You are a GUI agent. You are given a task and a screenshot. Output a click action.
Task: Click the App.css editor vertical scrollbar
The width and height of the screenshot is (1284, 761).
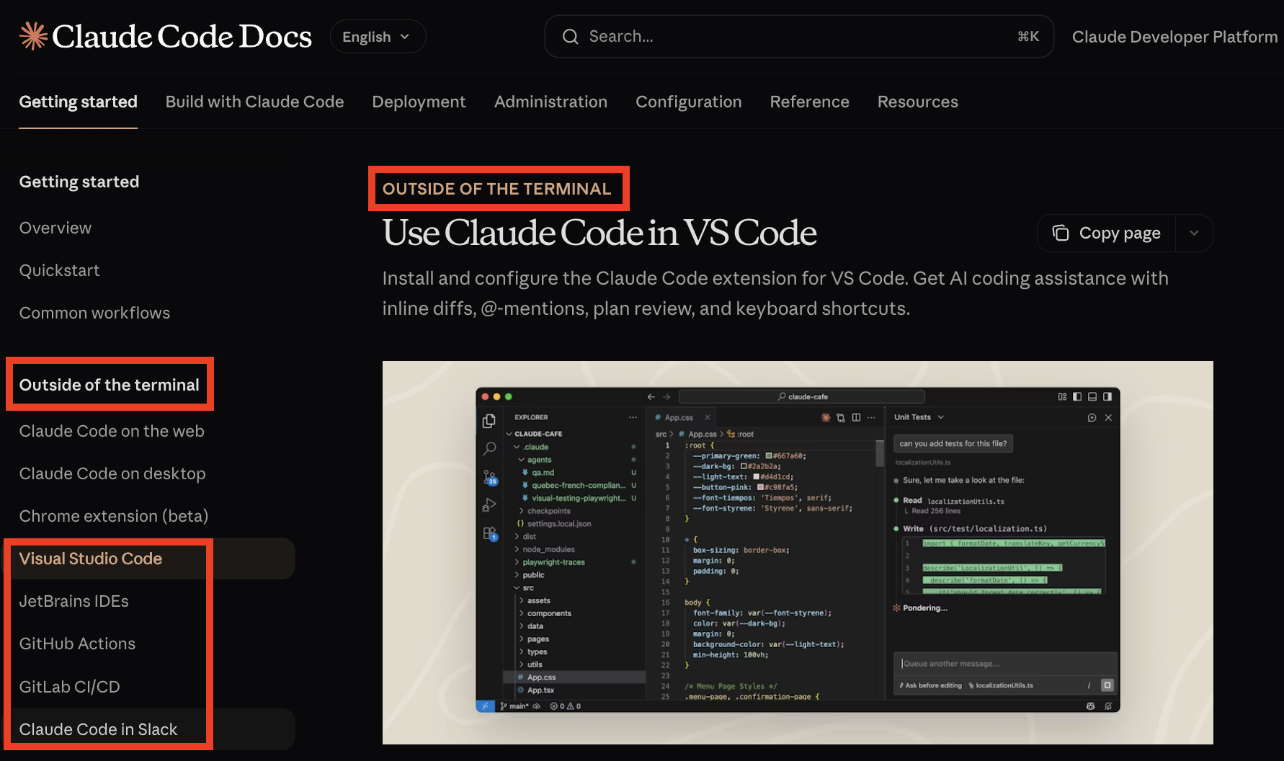pos(879,454)
